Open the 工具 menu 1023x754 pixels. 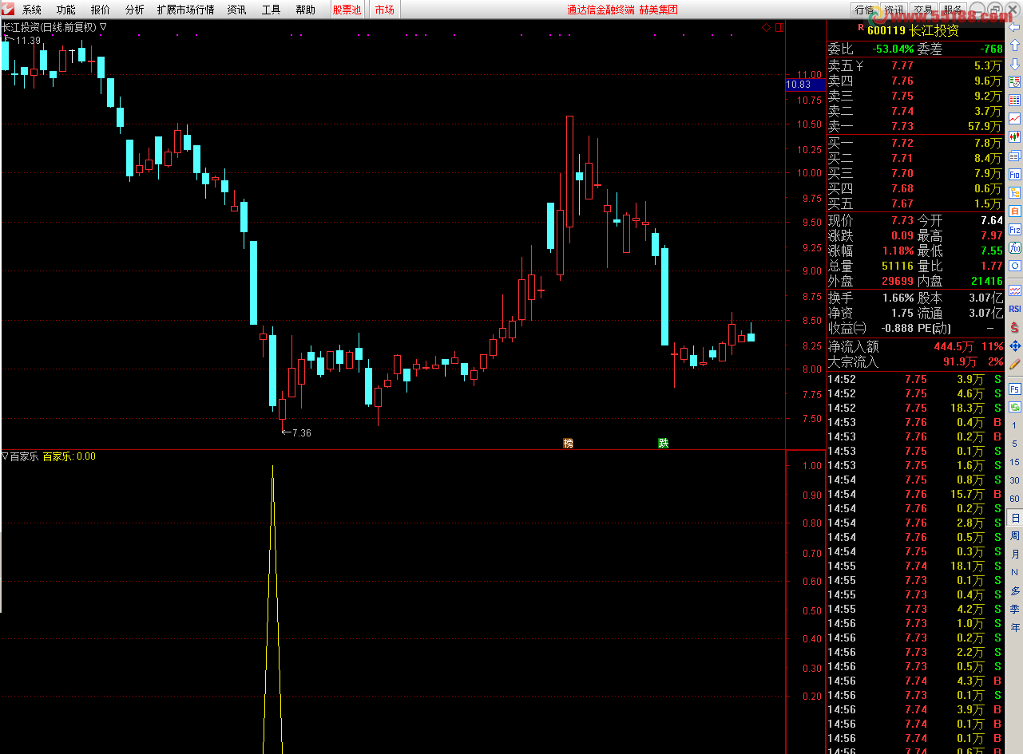tap(272, 10)
